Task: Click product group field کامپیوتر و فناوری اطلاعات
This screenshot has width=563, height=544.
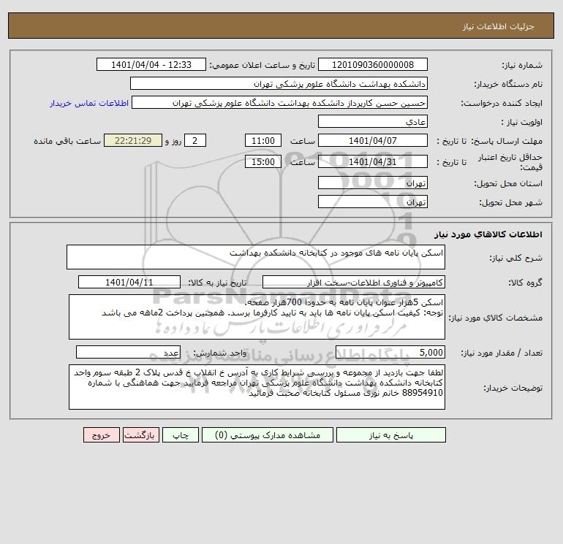Action: pyautogui.click(x=354, y=282)
